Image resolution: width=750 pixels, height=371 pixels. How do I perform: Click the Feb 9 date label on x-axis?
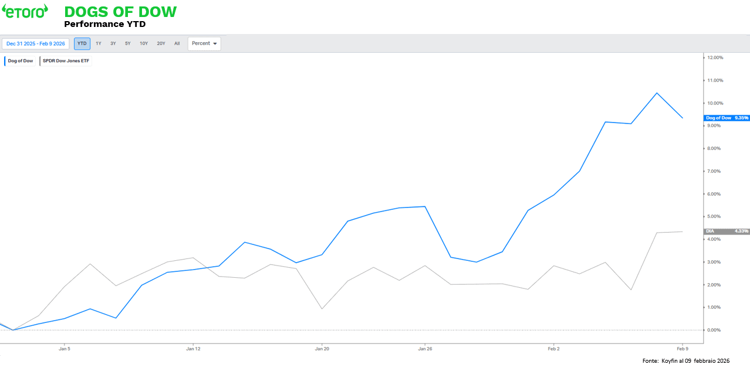(x=683, y=349)
